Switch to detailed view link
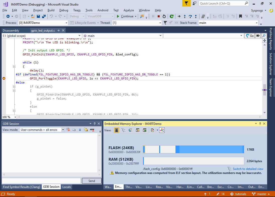The image size is (275, 197). [x=248, y=169]
